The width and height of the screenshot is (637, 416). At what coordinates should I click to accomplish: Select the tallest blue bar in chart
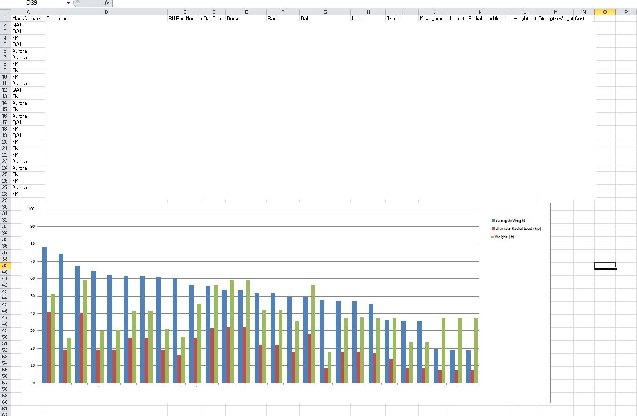coord(45,315)
